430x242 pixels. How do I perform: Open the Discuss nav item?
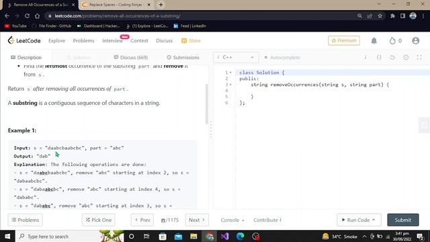coord(164,40)
